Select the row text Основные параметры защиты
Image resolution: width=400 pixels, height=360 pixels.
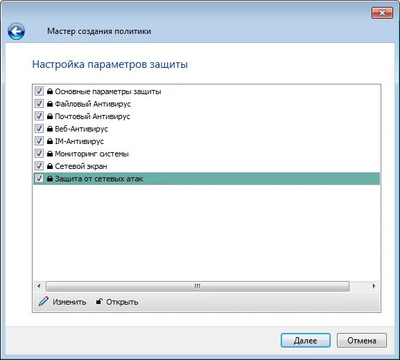pos(108,91)
